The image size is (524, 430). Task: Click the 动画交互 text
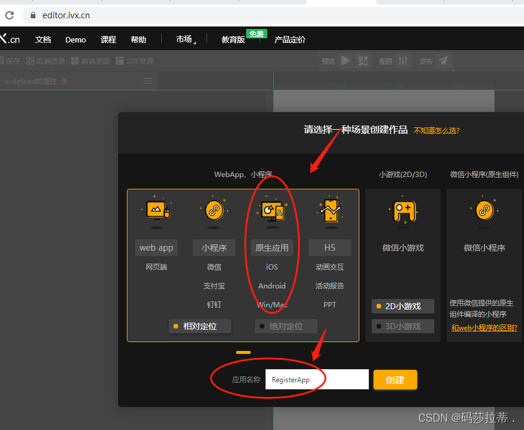(x=330, y=267)
